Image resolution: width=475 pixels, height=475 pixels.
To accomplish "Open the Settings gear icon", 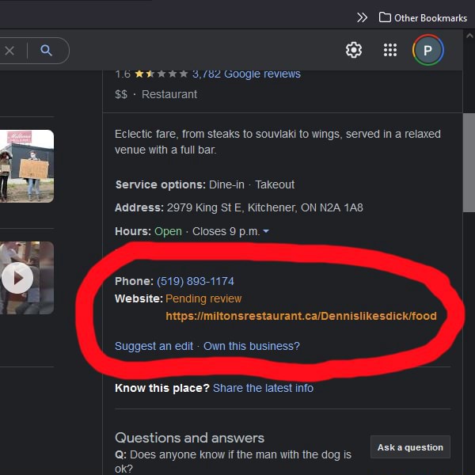I will 354,50.
